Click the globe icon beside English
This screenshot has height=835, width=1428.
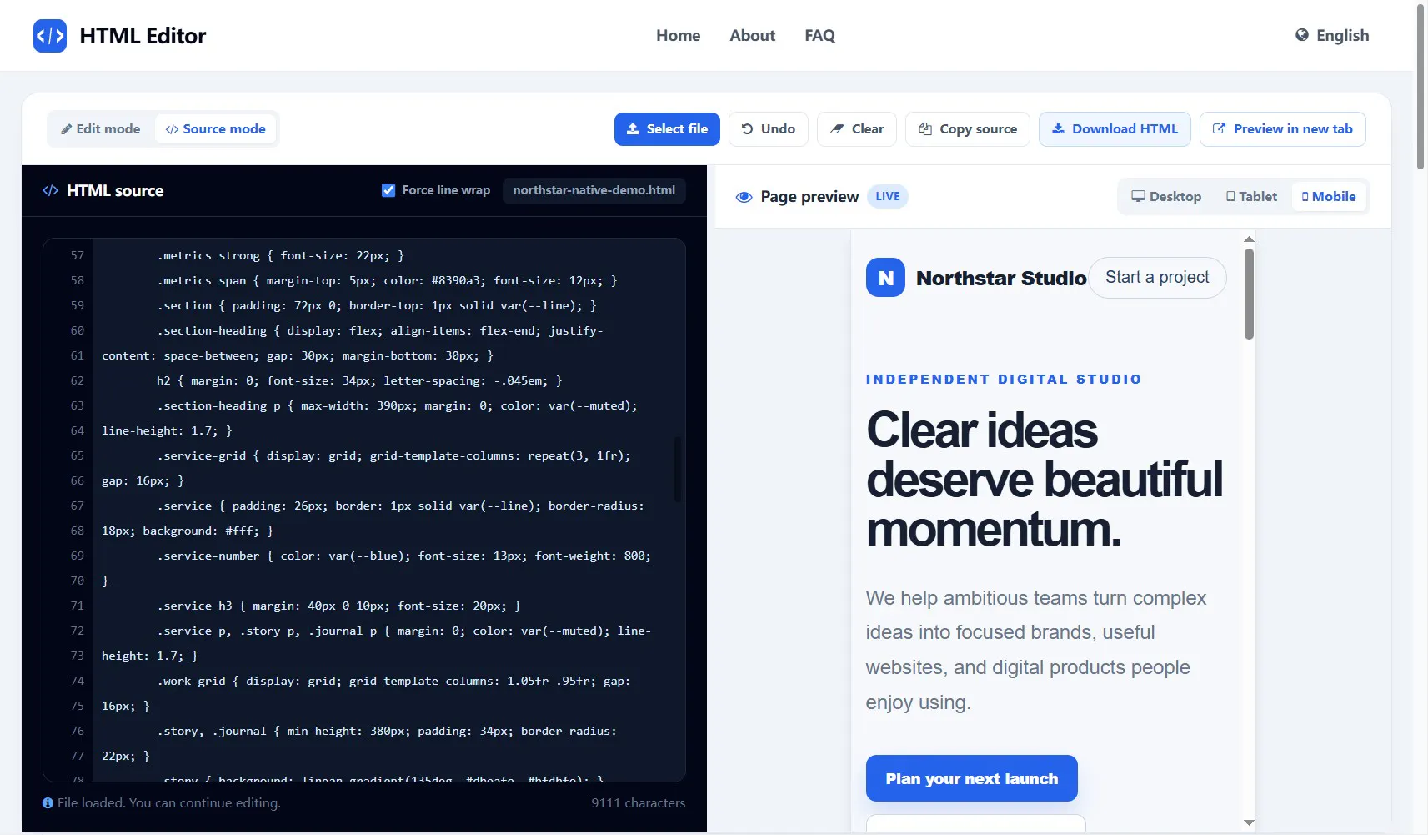(x=1301, y=35)
